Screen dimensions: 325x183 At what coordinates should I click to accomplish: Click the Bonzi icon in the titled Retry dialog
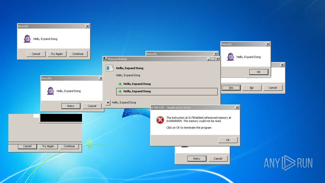(51, 91)
